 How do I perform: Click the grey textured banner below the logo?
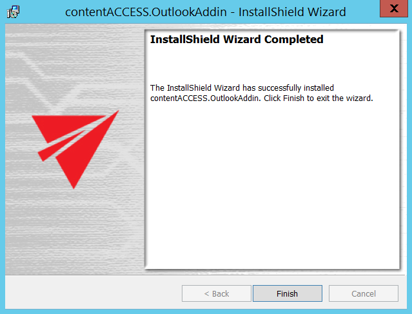click(x=75, y=231)
